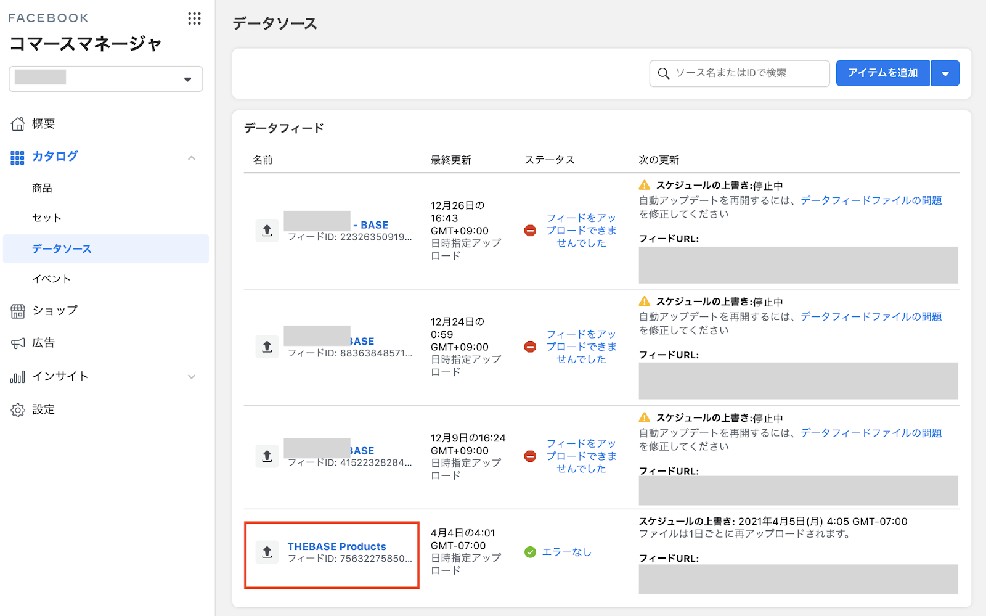Viewport: 986px width, 616px height.
Task: Click the 2021年4月5日 schedule text
Action: click(823, 521)
